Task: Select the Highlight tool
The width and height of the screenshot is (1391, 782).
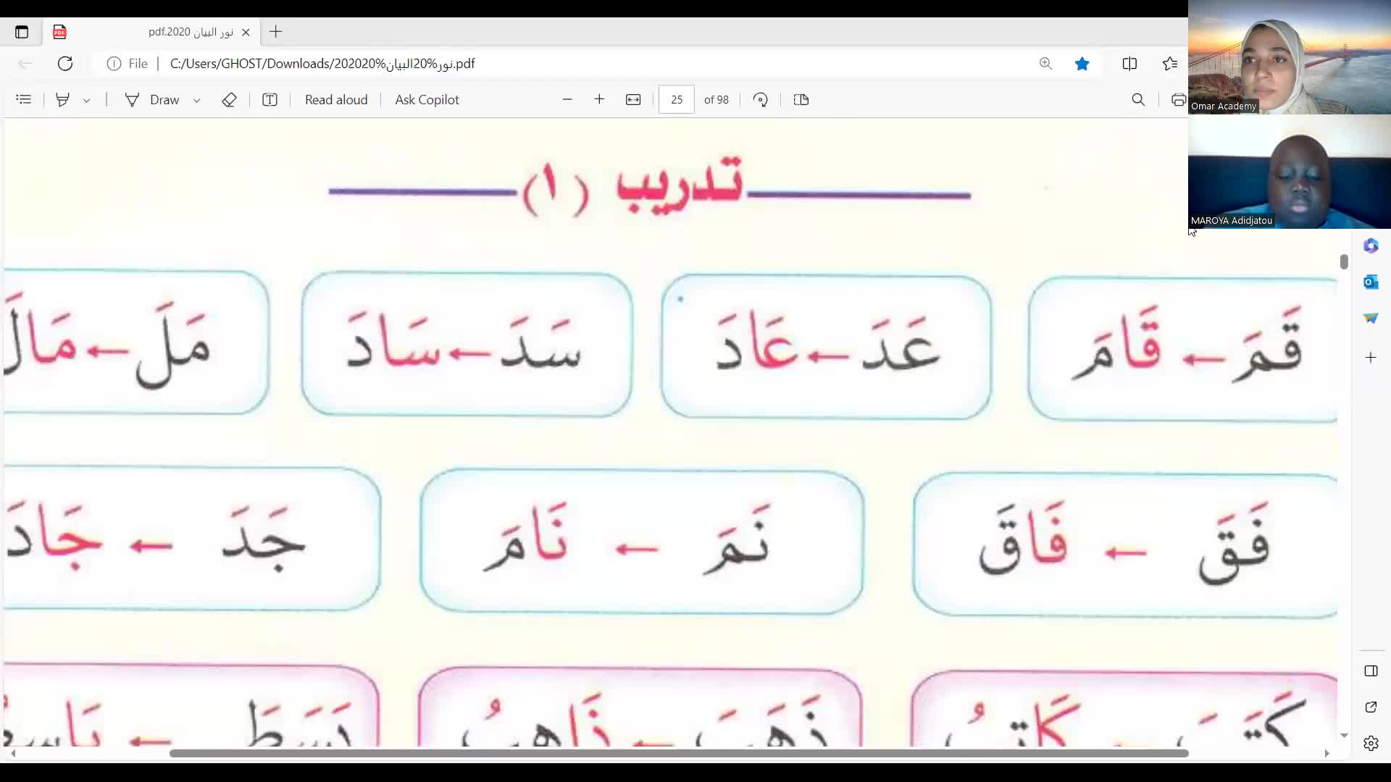Action: (63, 100)
